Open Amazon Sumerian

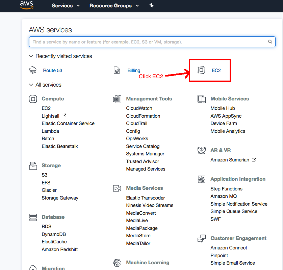[x=230, y=160]
